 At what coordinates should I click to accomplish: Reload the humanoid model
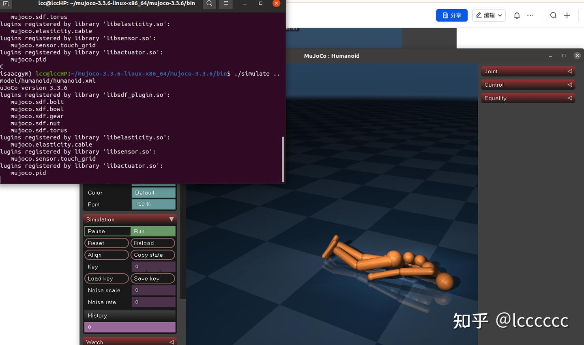tap(153, 243)
